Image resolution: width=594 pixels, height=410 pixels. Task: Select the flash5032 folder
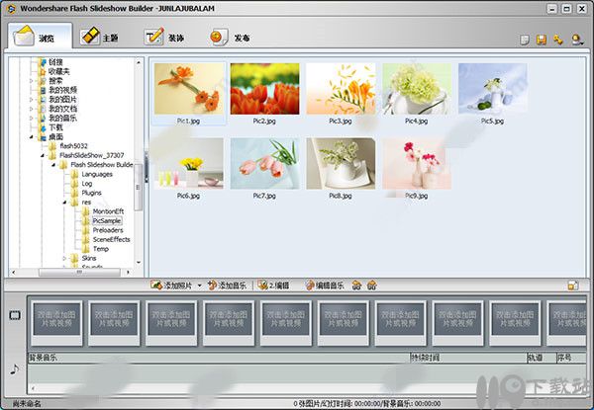pyautogui.click(x=73, y=146)
